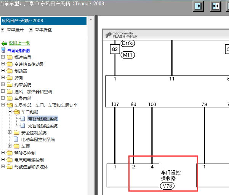Select the 通风、加热器和空调 folder label
This screenshot has height=195, width=229.
point(33,92)
